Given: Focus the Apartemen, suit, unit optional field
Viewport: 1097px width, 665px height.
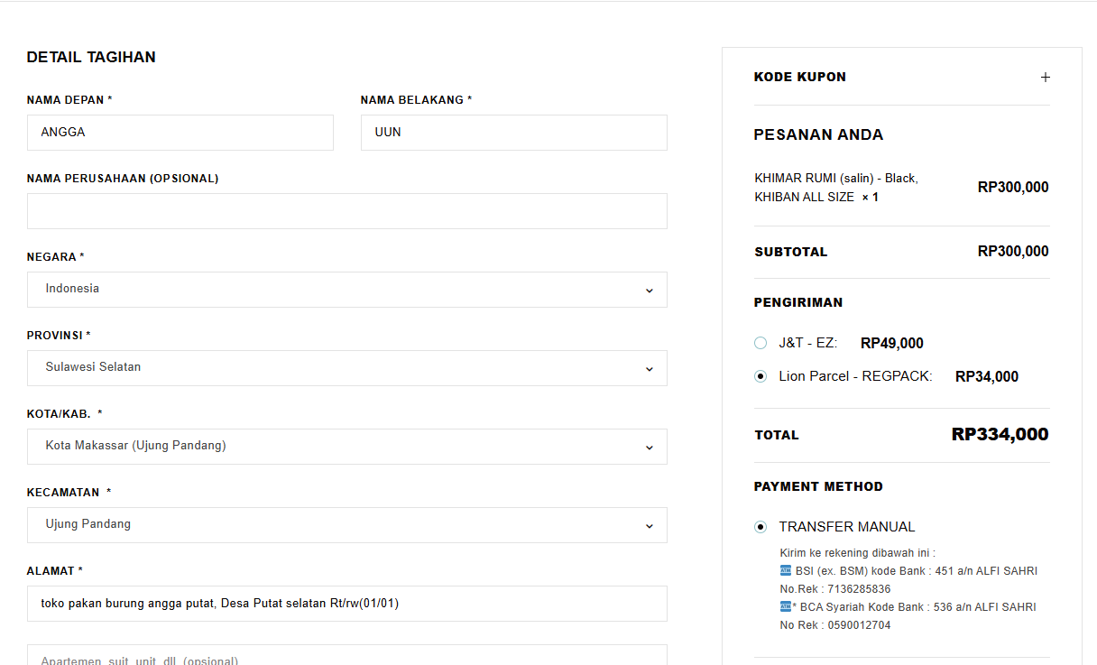Looking at the screenshot, I should [346, 656].
